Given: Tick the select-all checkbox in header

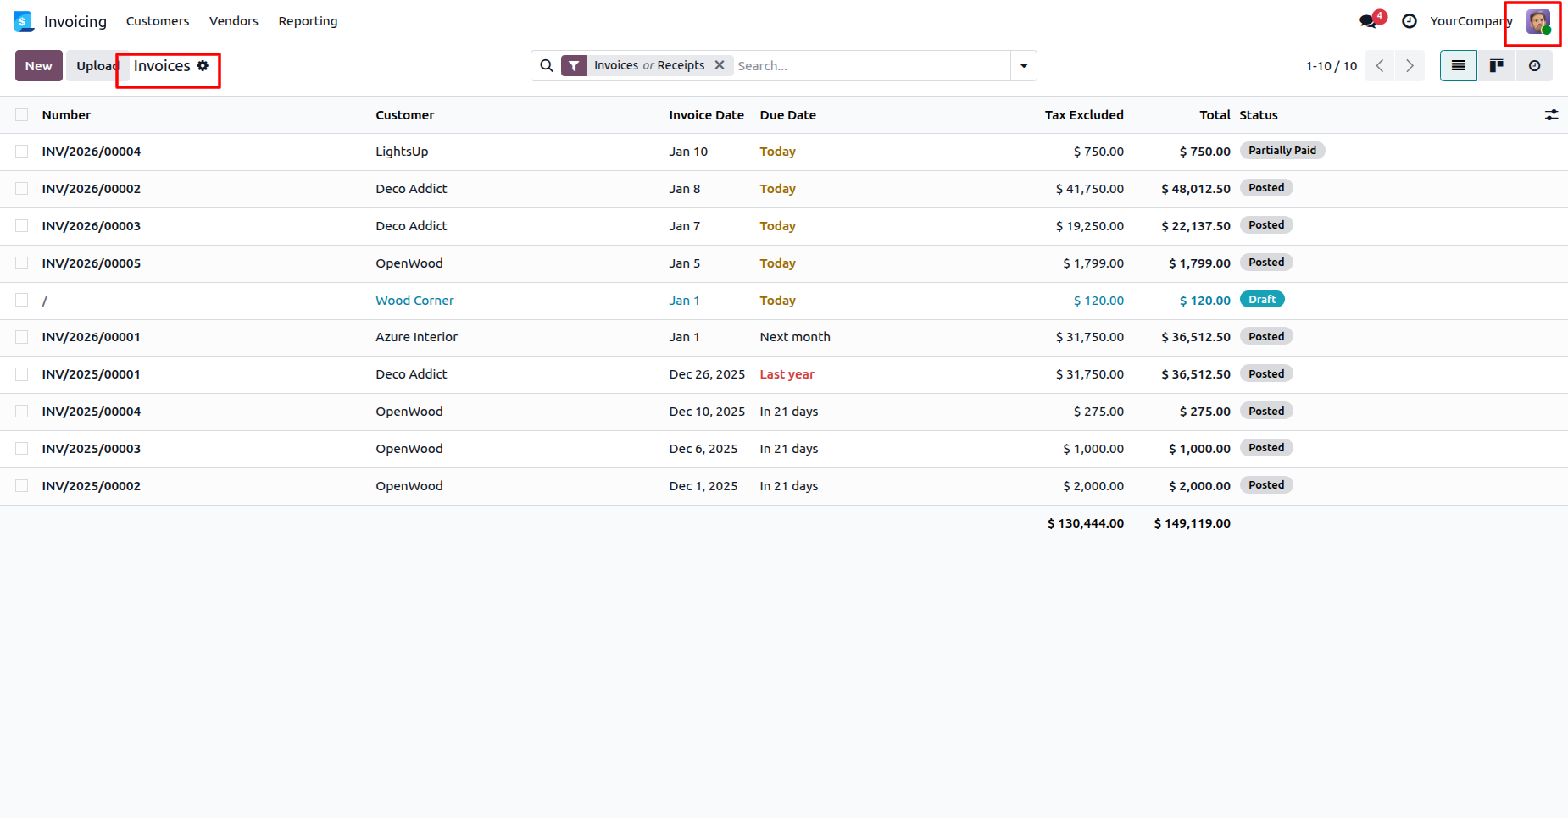Looking at the screenshot, I should (x=22, y=115).
